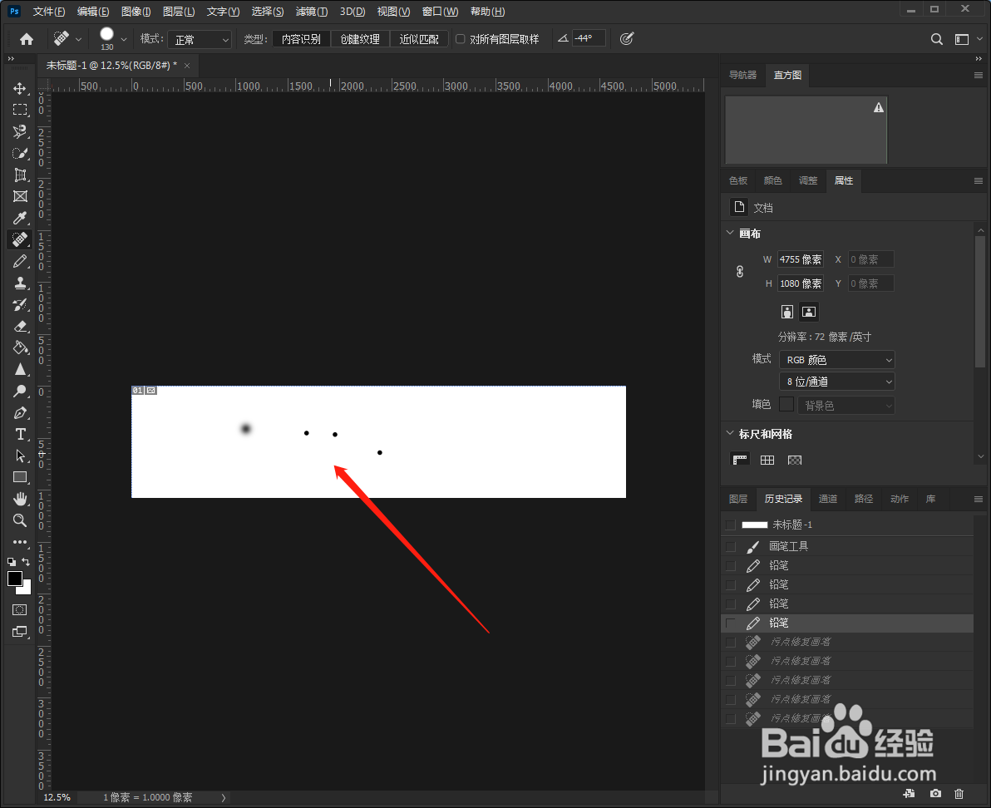Select the Move tool

(x=20, y=88)
